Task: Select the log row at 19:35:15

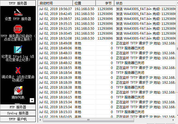Action: (107, 24)
